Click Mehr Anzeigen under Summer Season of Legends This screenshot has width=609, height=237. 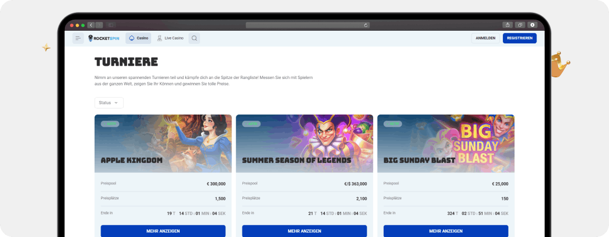click(x=304, y=231)
